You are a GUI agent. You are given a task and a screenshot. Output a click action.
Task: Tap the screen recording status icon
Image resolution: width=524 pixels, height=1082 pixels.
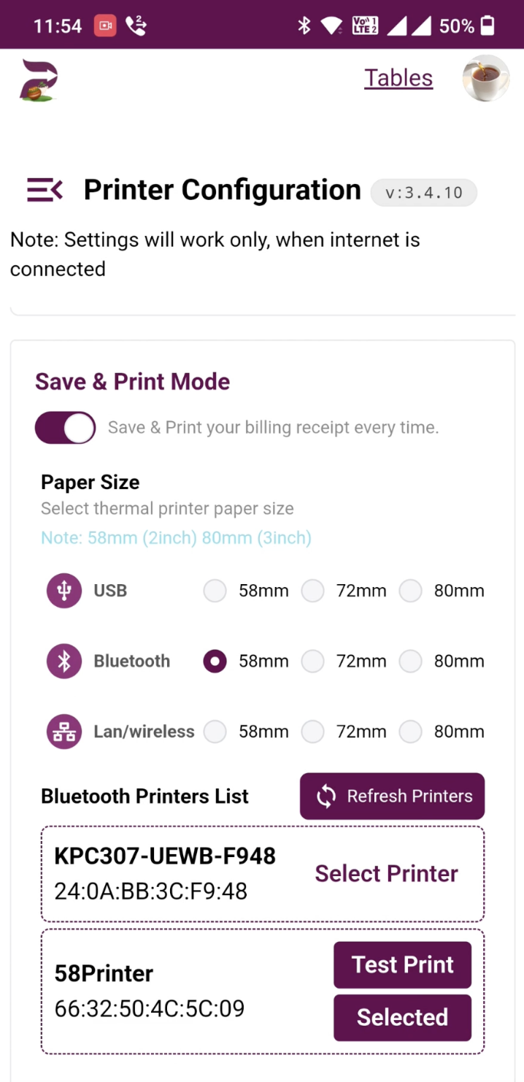pos(105,26)
